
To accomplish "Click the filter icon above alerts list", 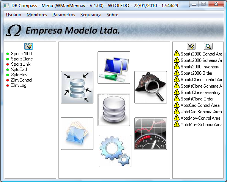I will [191, 46].
